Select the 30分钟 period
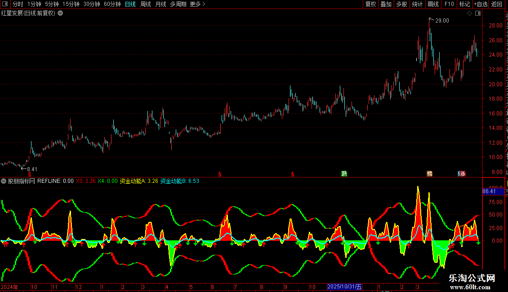Viewport: 508px width, 292px height. [92, 4]
